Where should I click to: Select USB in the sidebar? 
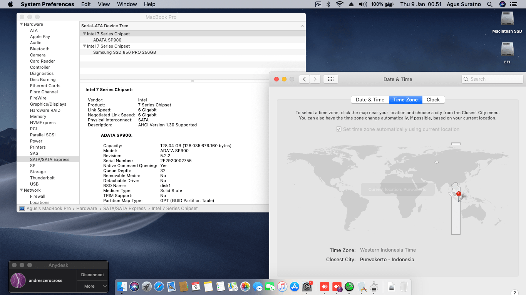point(34,184)
